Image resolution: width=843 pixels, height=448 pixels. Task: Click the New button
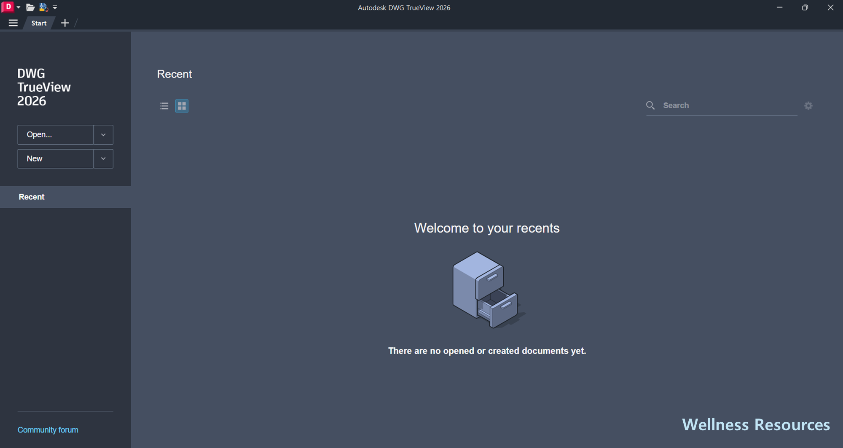[x=55, y=158]
